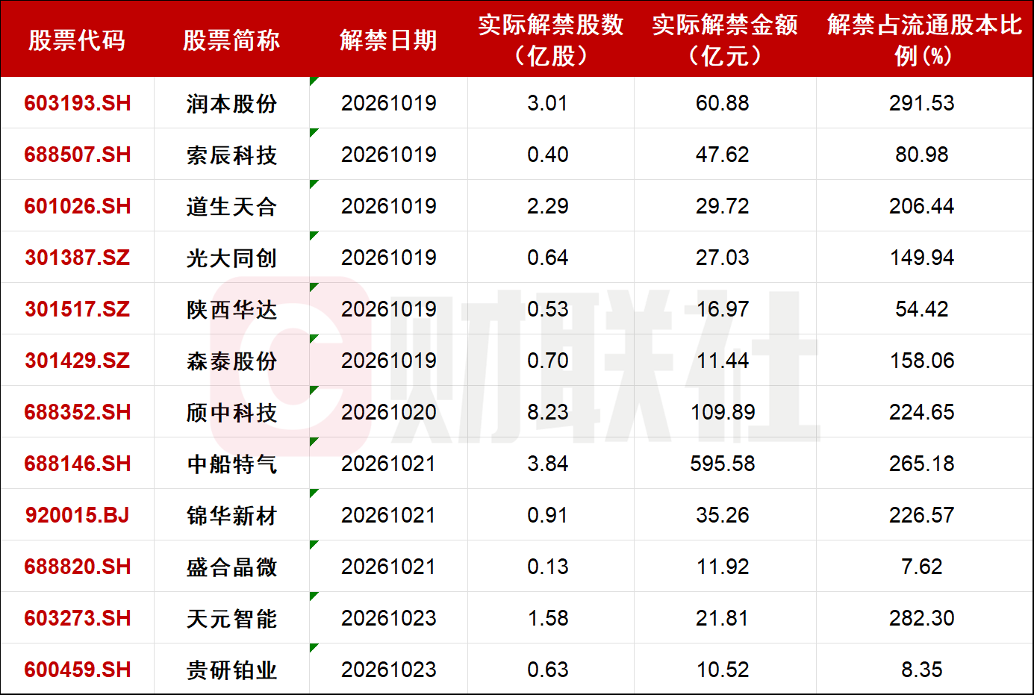Select the 股票代码 column header

click(77, 40)
